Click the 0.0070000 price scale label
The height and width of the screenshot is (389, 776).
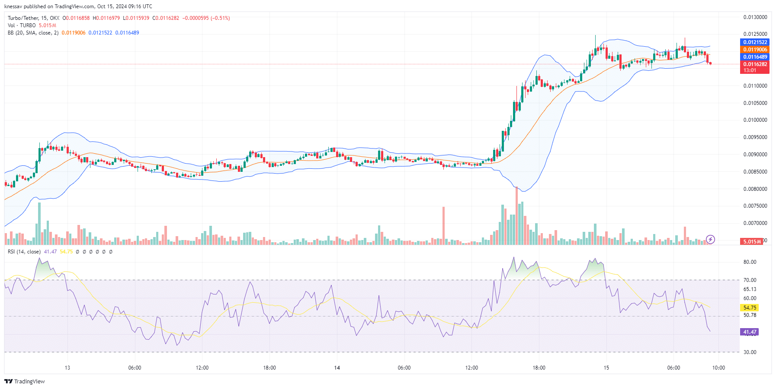click(x=755, y=223)
